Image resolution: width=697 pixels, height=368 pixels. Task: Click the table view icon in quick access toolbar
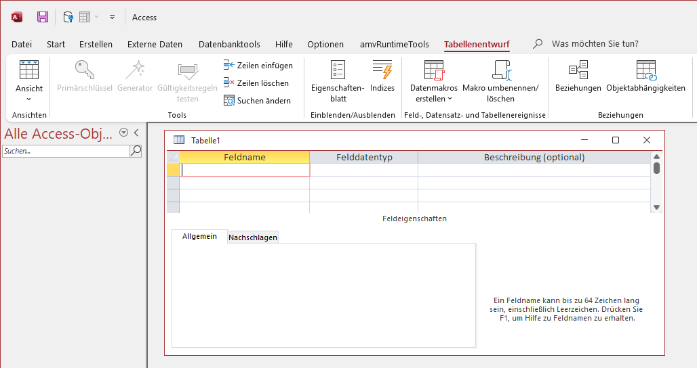coord(85,18)
